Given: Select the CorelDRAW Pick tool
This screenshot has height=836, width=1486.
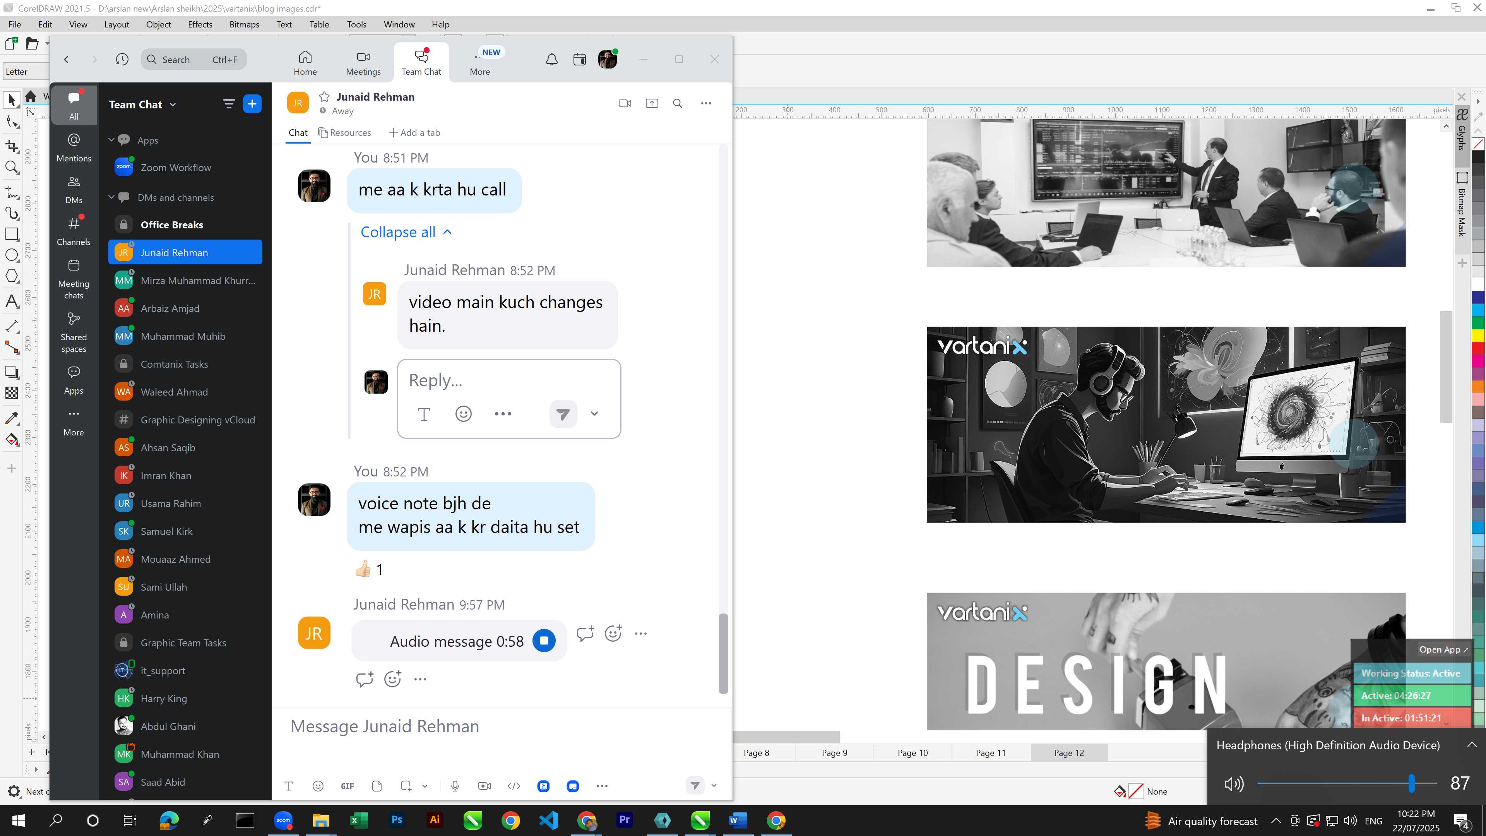Looking at the screenshot, I should [x=12, y=100].
